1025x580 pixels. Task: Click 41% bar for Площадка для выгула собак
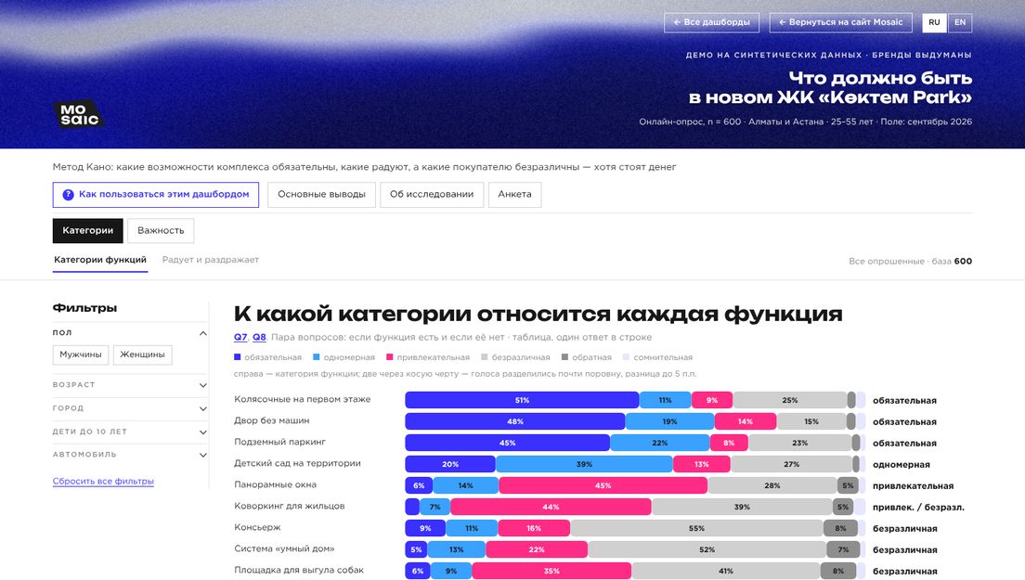[x=726, y=571]
